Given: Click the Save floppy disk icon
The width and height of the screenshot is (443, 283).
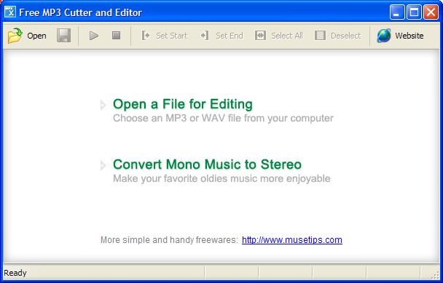Looking at the screenshot, I should click(63, 36).
